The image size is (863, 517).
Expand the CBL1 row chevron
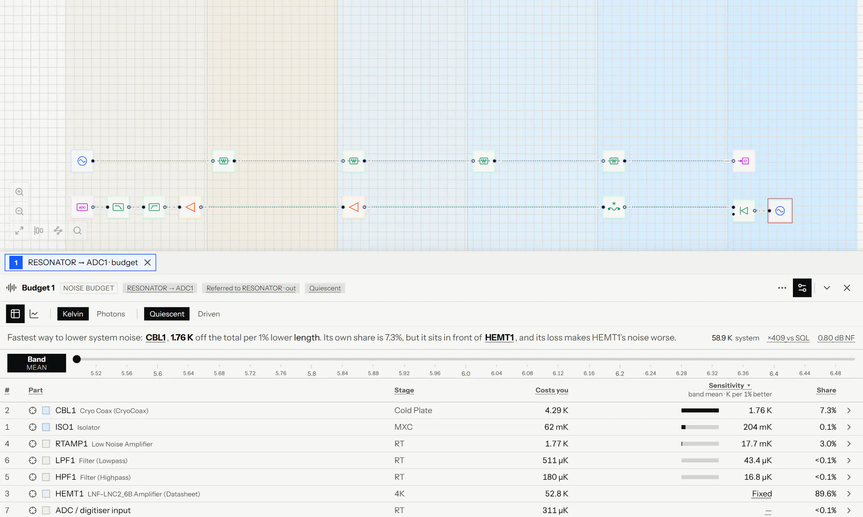[849, 410]
